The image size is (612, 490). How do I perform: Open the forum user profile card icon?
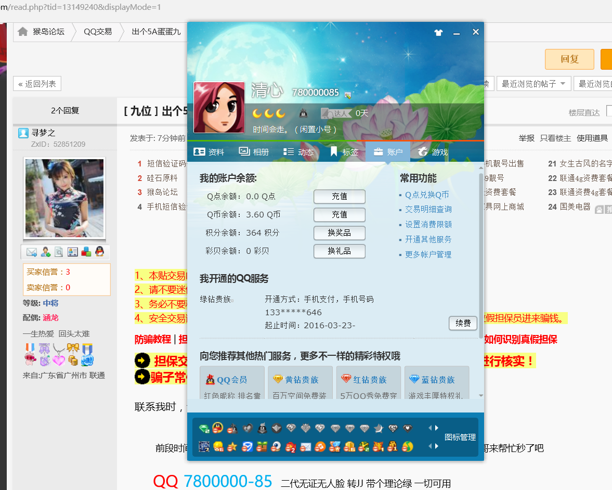(73, 252)
